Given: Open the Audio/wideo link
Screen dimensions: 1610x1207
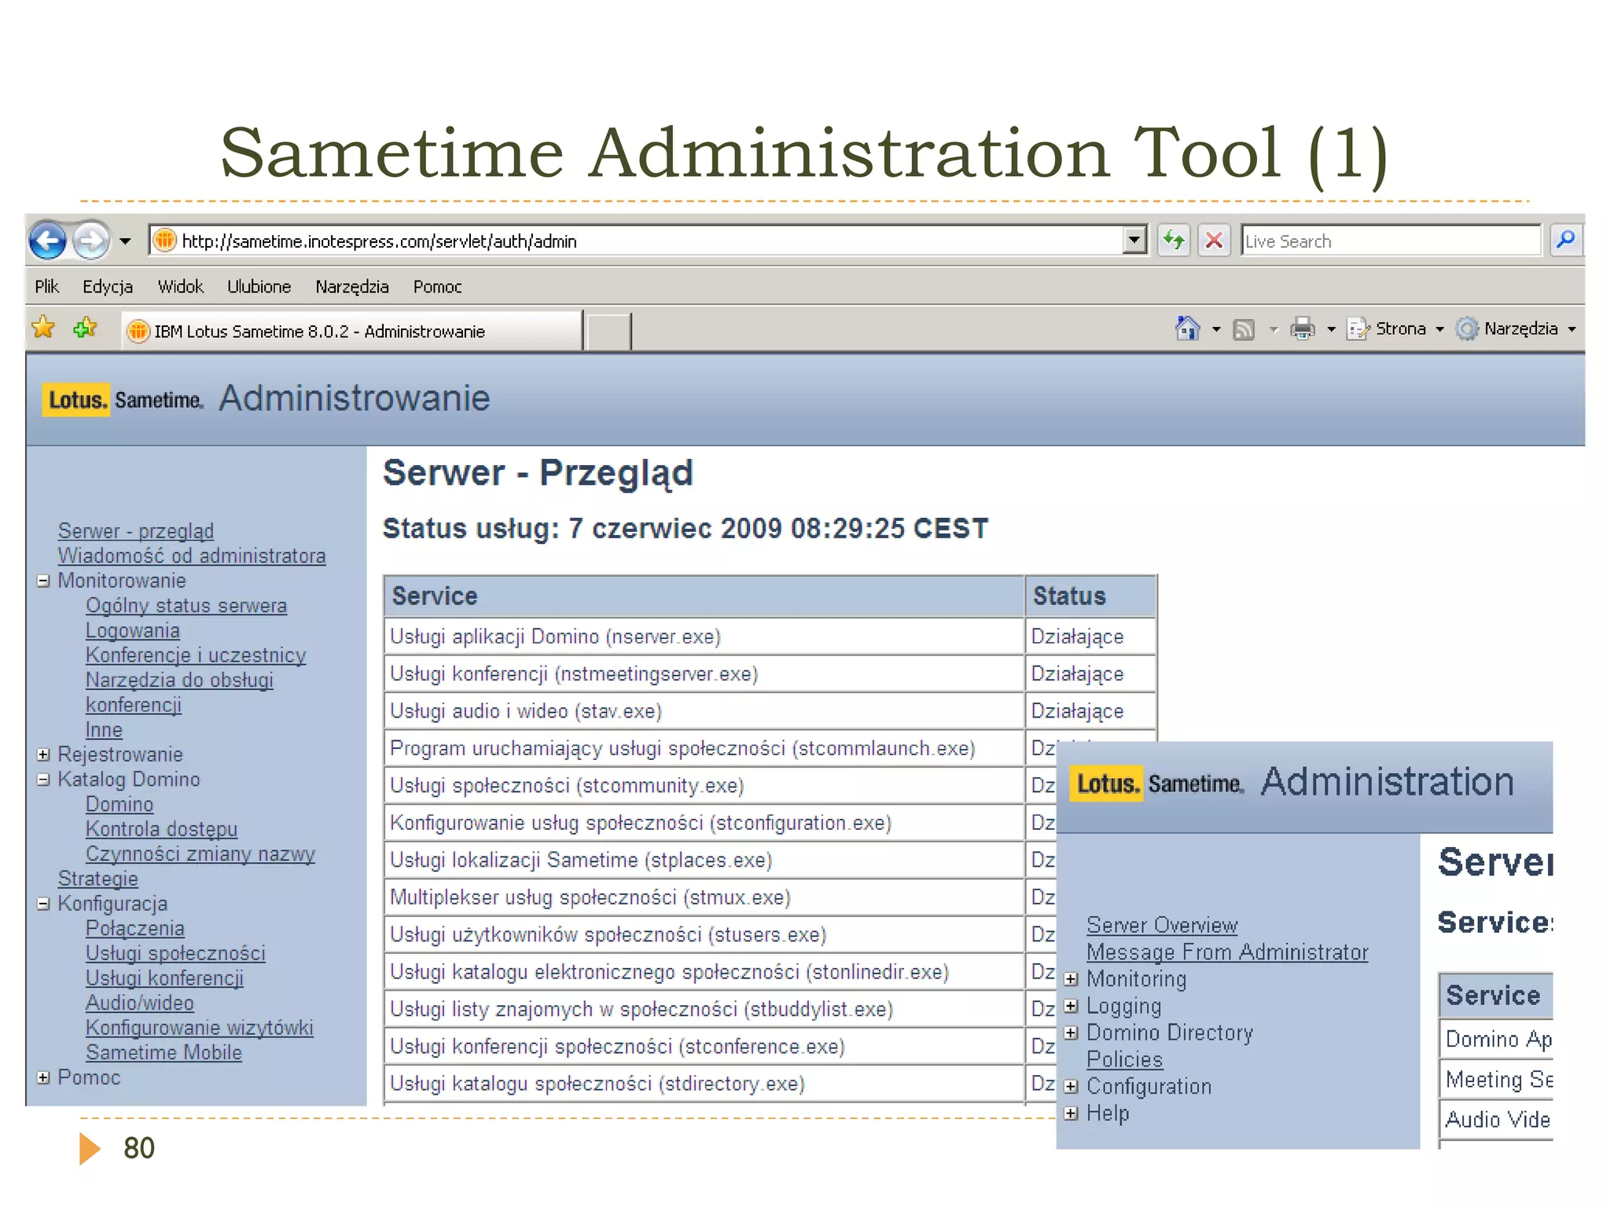Looking at the screenshot, I should pyautogui.click(x=140, y=1003).
